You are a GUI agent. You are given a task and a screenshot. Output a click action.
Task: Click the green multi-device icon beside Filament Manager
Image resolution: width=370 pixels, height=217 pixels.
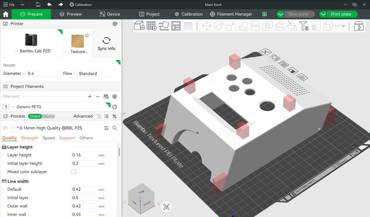pyautogui.click(x=264, y=14)
